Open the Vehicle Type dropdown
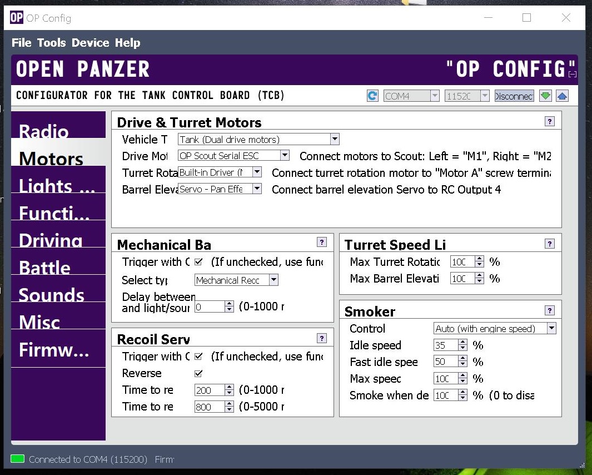This screenshot has height=475, width=592. pyautogui.click(x=335, y=139)
